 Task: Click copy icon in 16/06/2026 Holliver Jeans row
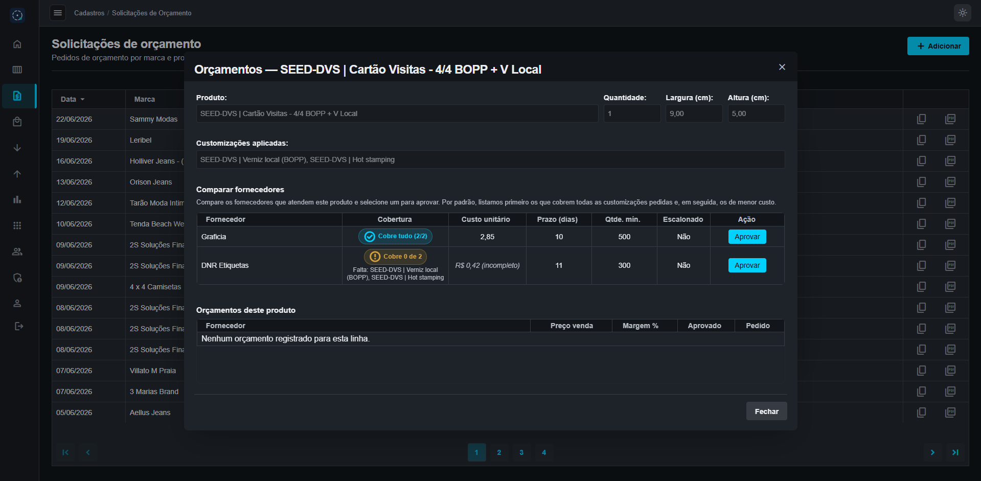click(921, 161)
